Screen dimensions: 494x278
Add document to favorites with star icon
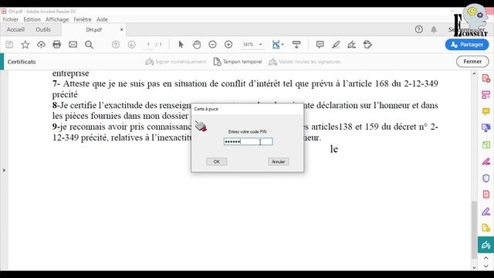coord(25,45)
